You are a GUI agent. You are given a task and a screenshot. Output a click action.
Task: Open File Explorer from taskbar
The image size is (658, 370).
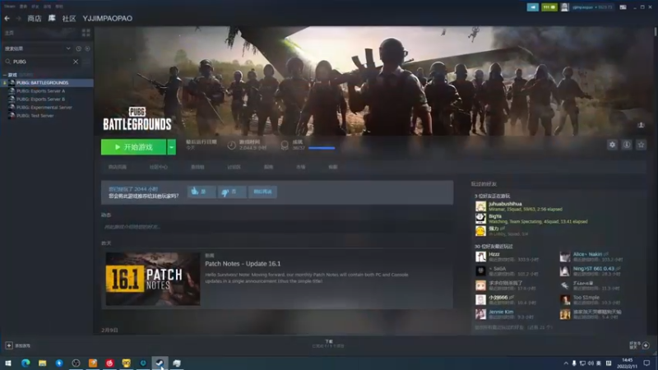(43, 363)
